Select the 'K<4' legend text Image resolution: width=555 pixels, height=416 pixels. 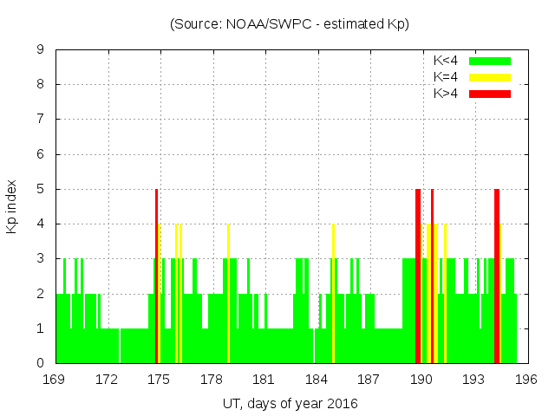446,61
